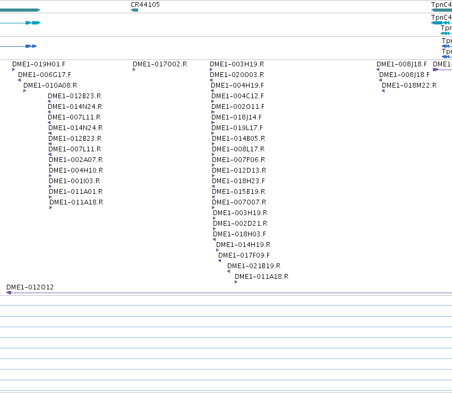This screenshot has height=393, width=452.
Task: Select feature DME1-002D21.R
Action: [240, 224]
